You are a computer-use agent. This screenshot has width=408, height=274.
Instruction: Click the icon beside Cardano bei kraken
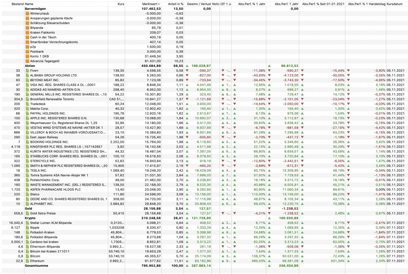[x=27, y=242]
